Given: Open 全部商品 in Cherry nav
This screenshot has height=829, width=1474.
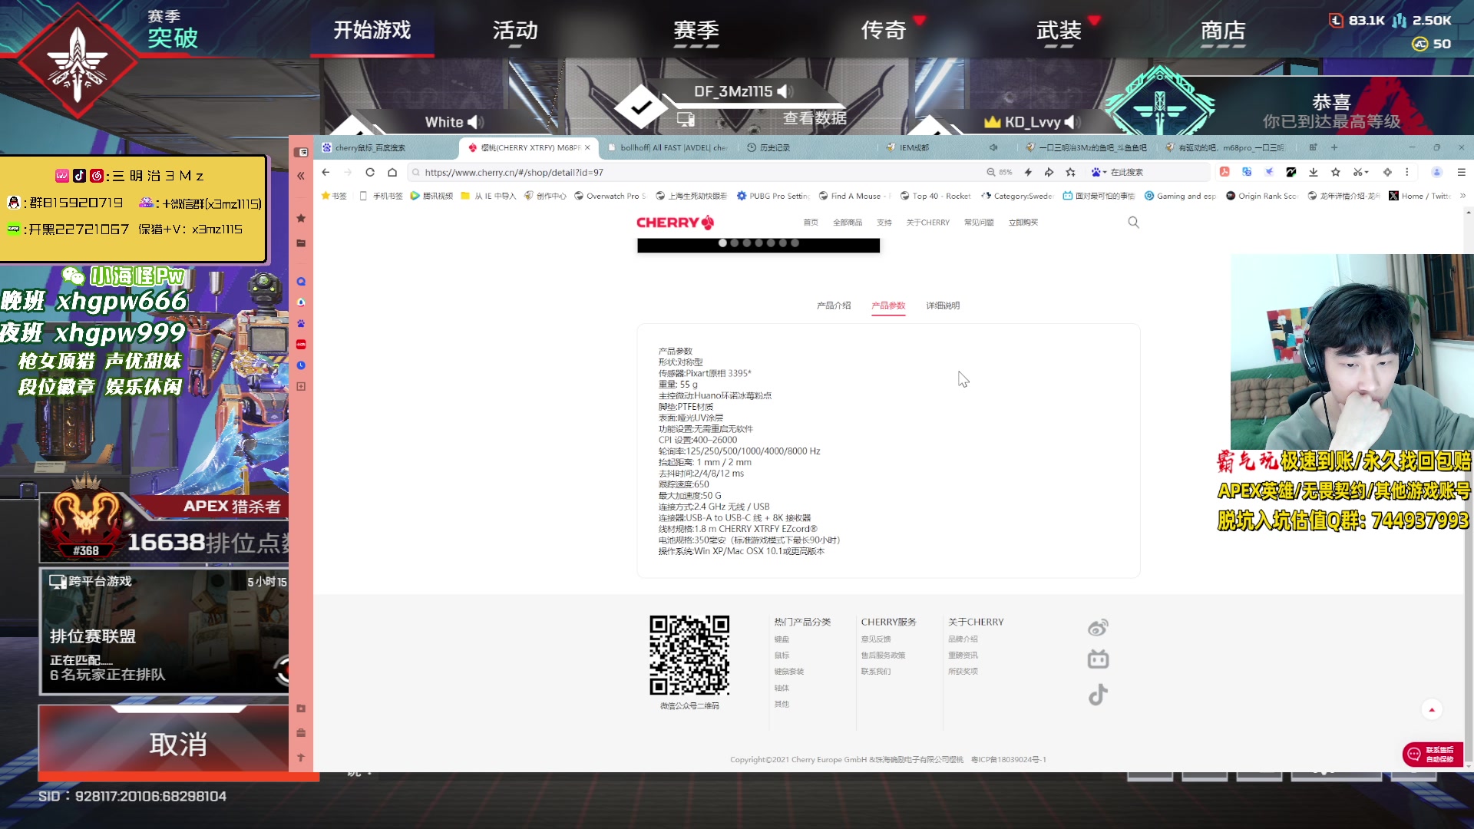Looking at the screenshot, I should (848, 223).
